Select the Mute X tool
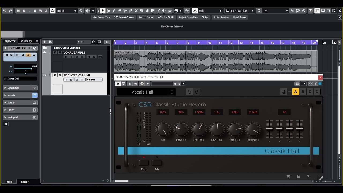 click(x=136, y=11)
